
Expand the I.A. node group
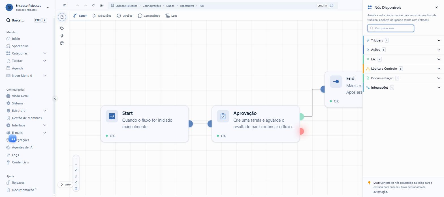point(403,59)
